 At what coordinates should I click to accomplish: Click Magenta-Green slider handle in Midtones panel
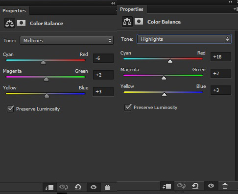click(x=46, y=79)
